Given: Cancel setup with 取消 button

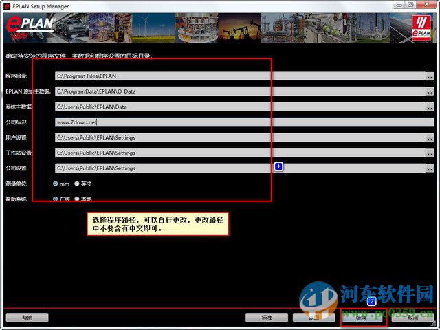Looking at the screenshot, I should (x=412, y=318).
